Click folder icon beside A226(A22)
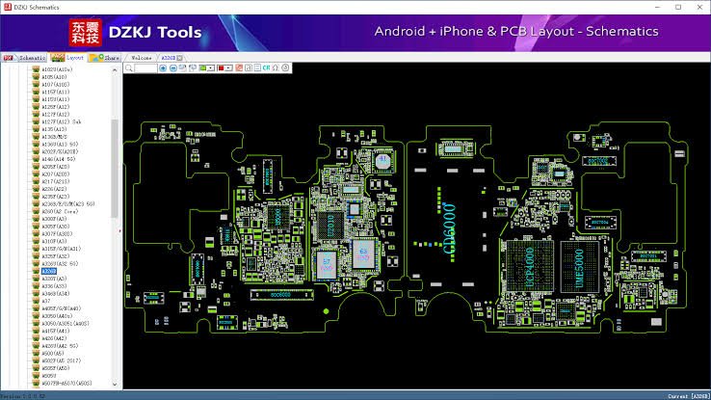The image size is (711, 400). 36,189
